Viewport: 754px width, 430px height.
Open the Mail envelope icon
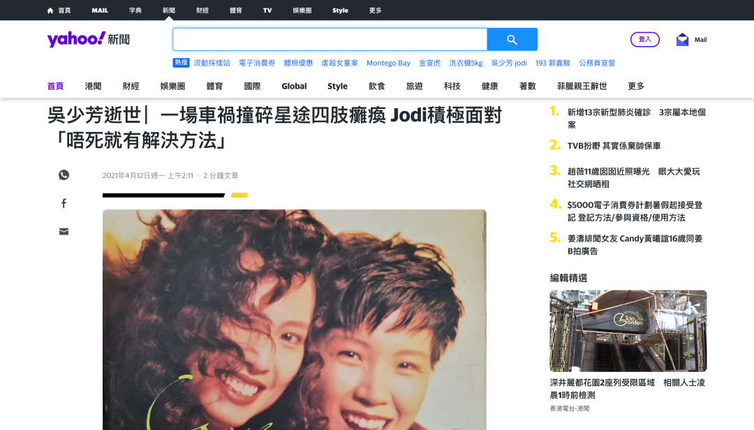click(x=682, y=40)
